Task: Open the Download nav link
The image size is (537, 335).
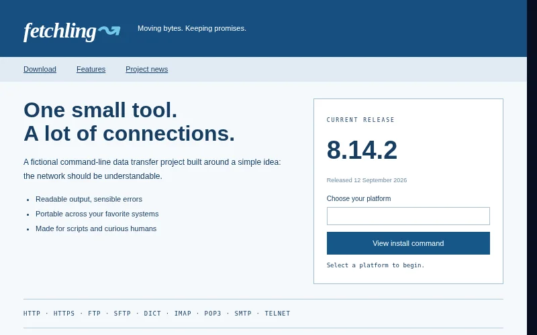Action: click(40, 70)
